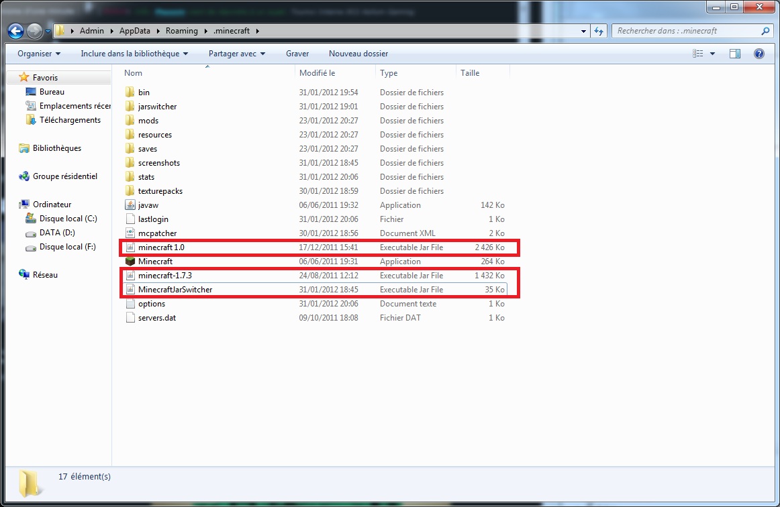This screenshot has height=507, width=780.
Task: Refresh the .minecraft folder view
Action: 599,31
